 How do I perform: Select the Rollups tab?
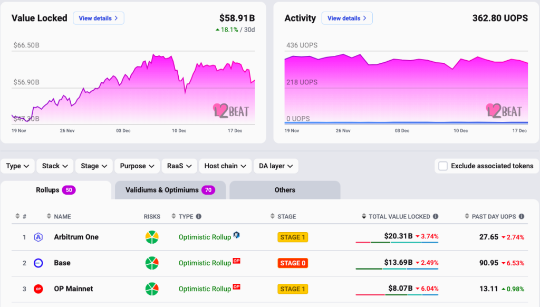pos(56,190)
